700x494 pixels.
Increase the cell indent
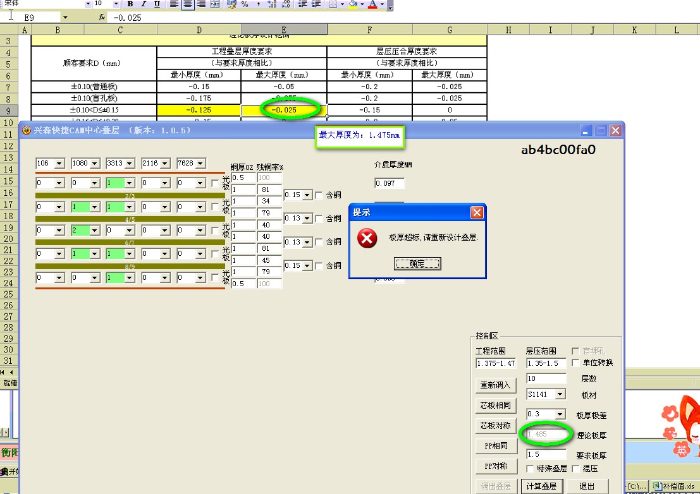(x=316, y=4)
